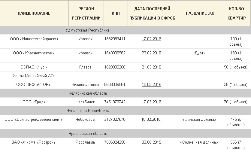Select the Кол-во квартир column header
Screen dimensions: 251x152
237,13
